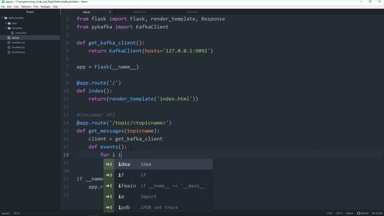
Task: Choose the 'idea' autocomplete suggestion
Action: tap(158, 164)
